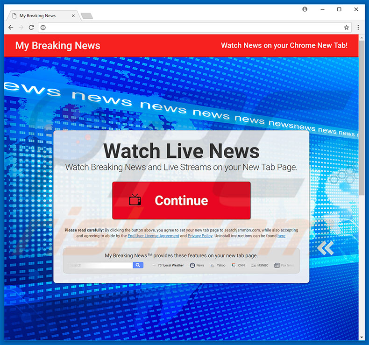Image resolution: width=369 pixels, height=345 pixels.
Task: Select the My Breaking News tab
Action: pyautogui.click(x=43, y=16)
